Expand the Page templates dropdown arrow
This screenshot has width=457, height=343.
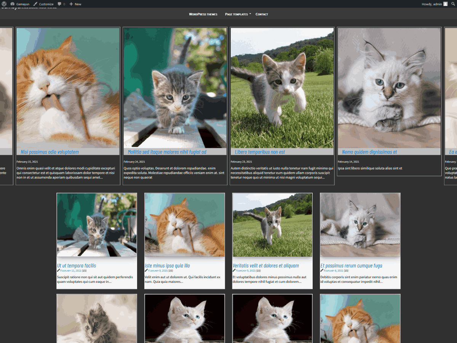point(250,14)
